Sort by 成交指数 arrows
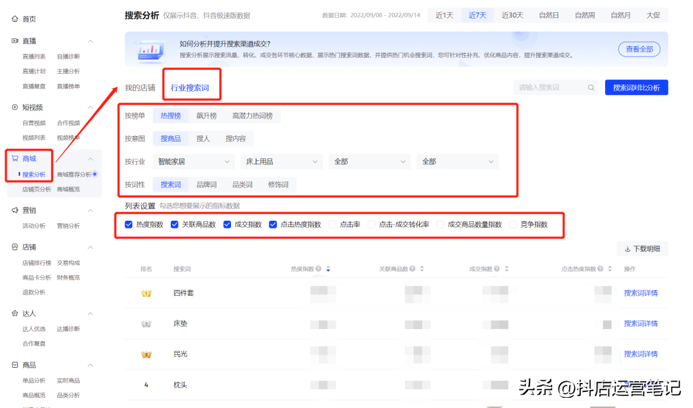This screenshot has width=693, height=408. point(506,269)
